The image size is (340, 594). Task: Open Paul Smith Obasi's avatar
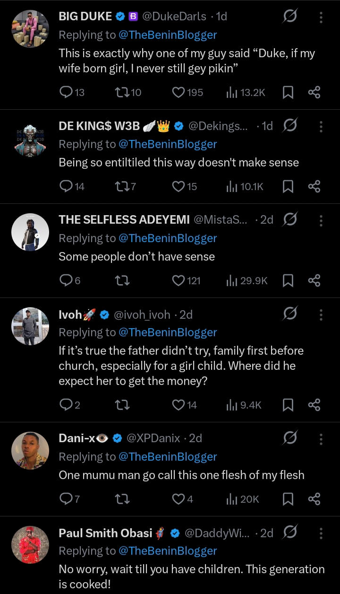[x=30, y=545]
